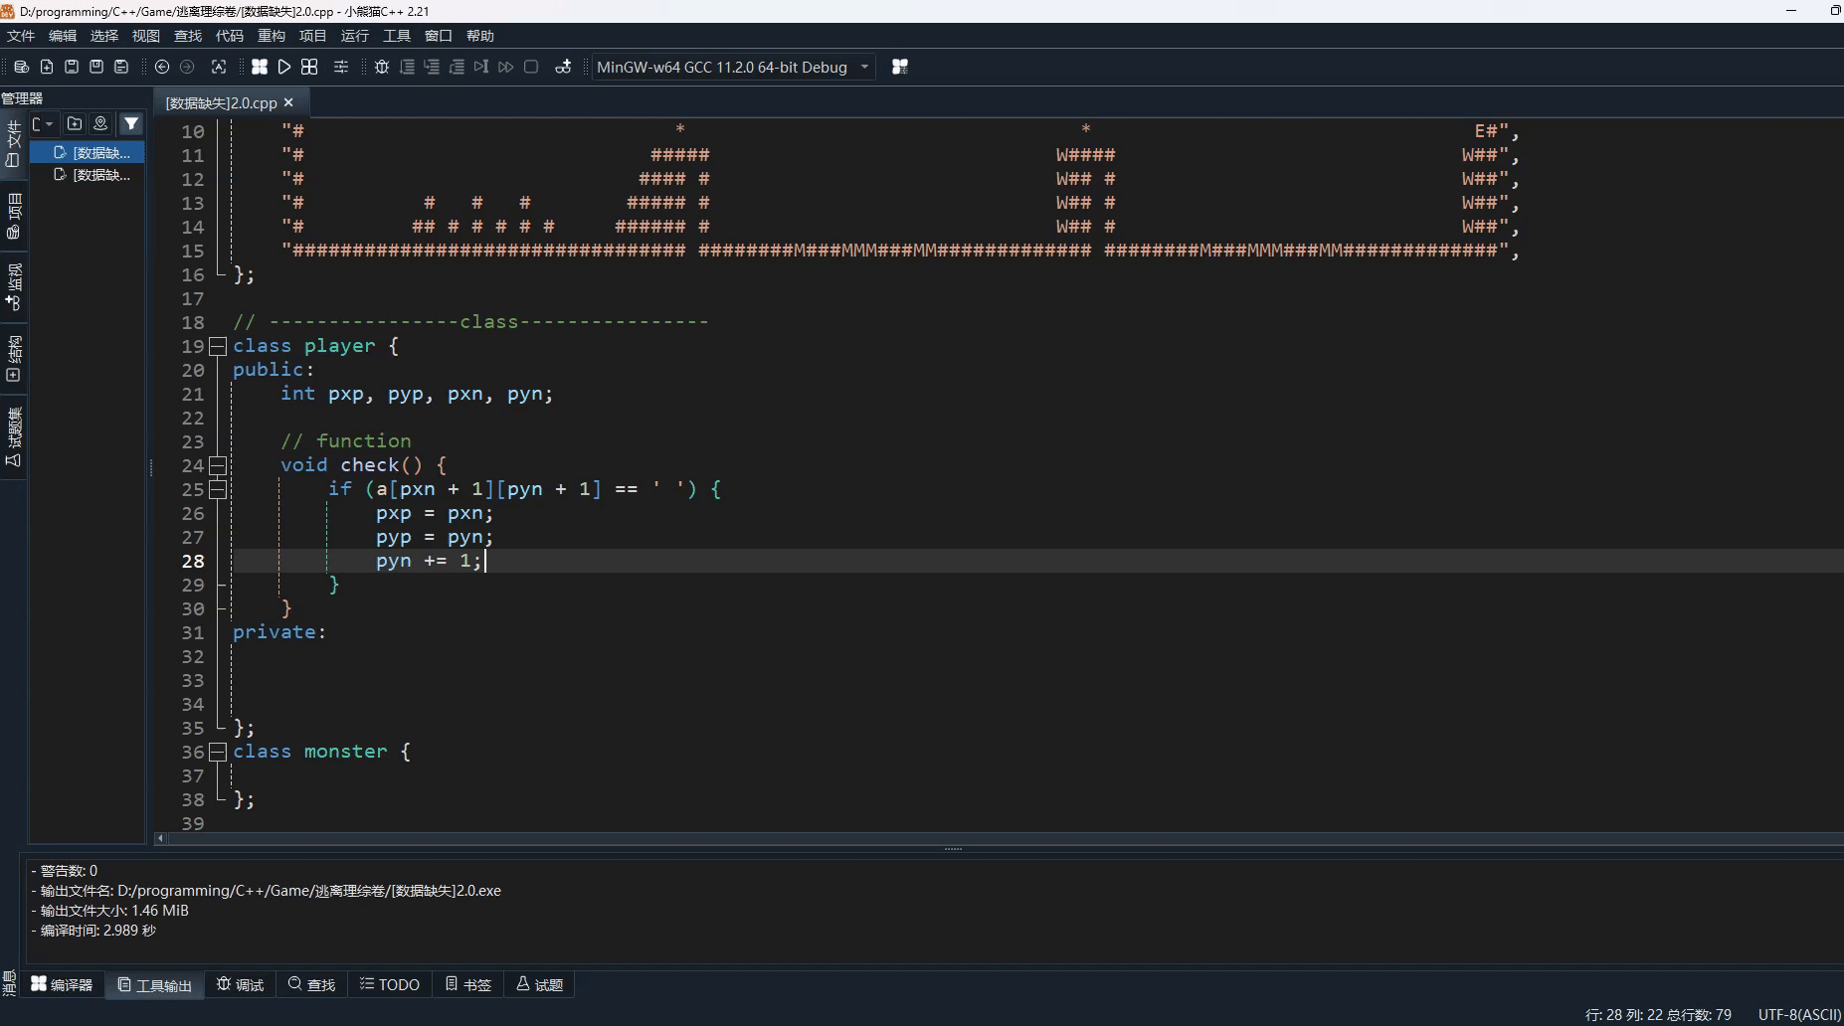Open compiler options with the sliders icon

click(341, 67)
